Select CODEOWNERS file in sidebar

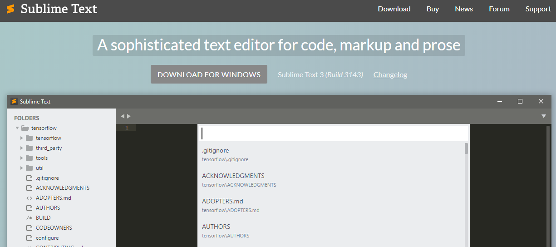54,228
